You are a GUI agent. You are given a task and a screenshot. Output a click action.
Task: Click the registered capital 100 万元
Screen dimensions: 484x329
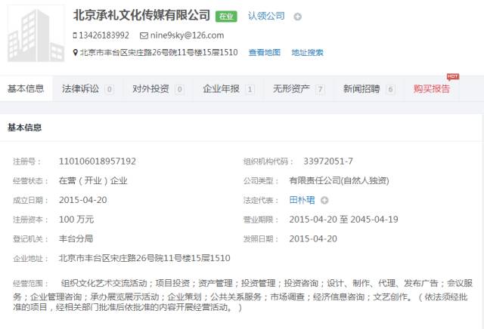click(x=76, y=220)
